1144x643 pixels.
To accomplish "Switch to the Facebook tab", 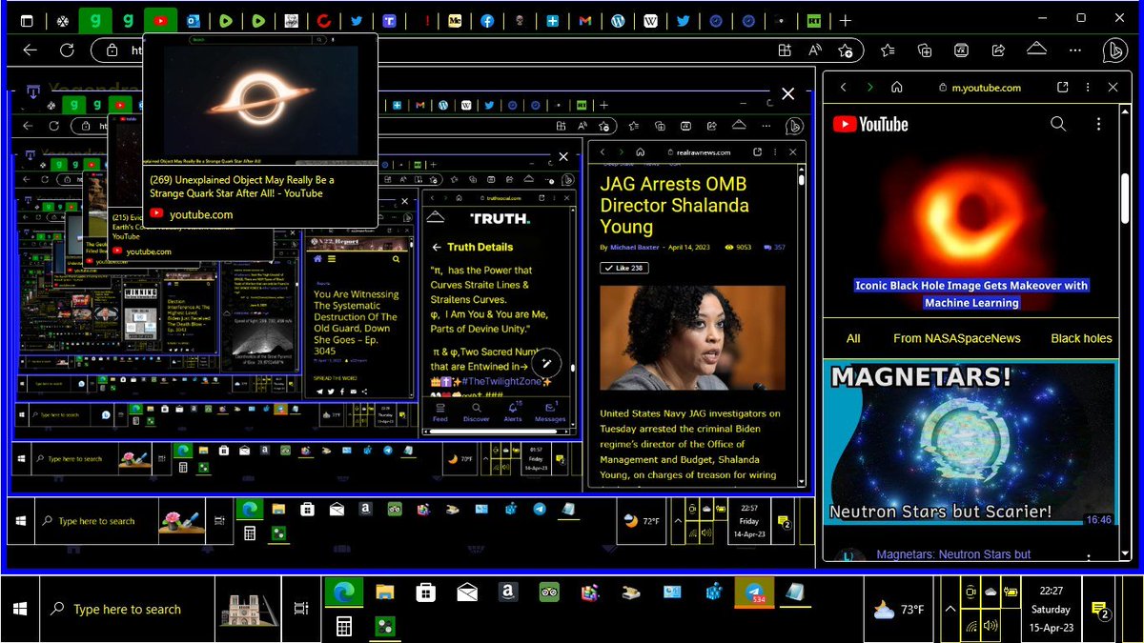I will [486, 20].
